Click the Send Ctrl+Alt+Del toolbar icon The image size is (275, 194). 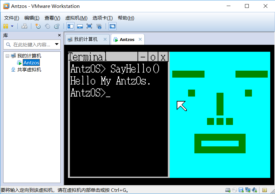[x=24, y=26]
